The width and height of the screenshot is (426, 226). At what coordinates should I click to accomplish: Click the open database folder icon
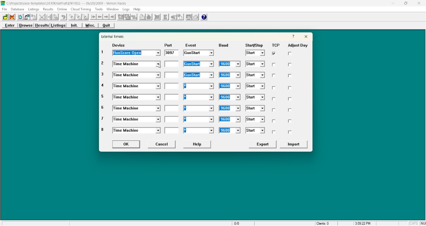(x=5, y=17)
